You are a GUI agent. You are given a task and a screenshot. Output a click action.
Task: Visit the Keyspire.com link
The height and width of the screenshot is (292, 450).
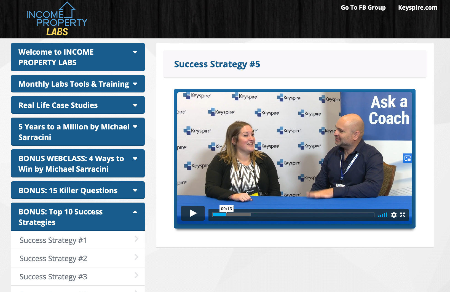point(417,8)
